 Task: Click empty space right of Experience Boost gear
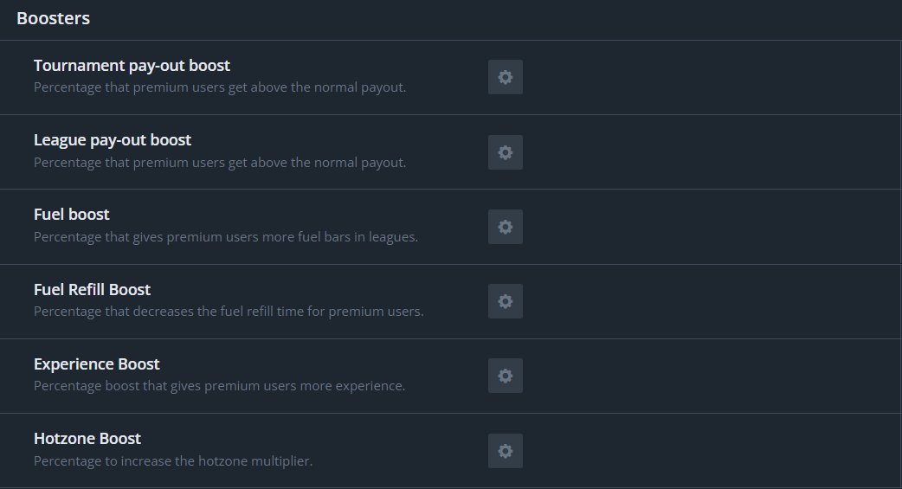(x=693, y=376)
